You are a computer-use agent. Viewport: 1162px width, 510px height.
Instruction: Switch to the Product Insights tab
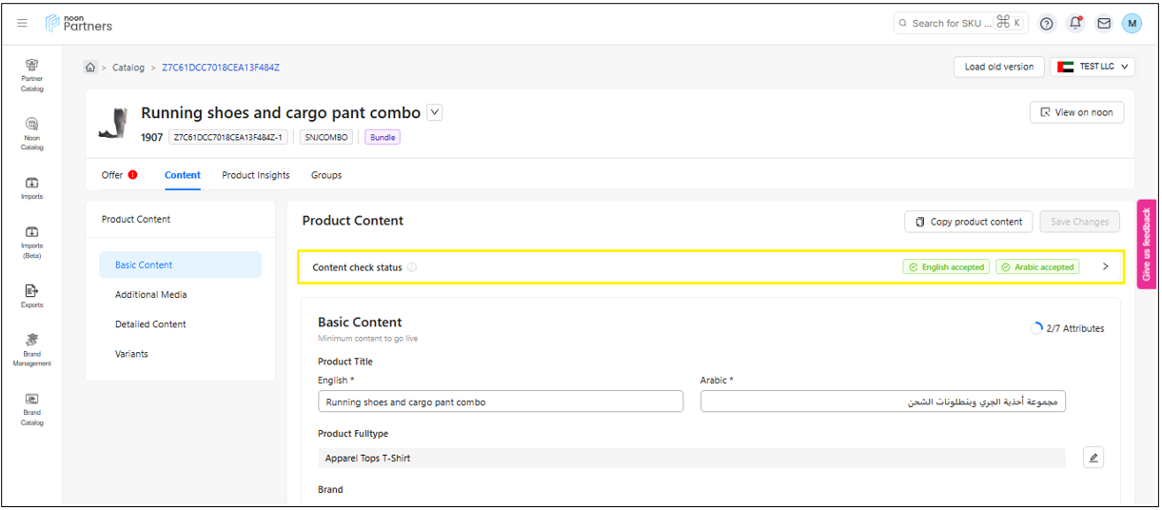(256, 175)
